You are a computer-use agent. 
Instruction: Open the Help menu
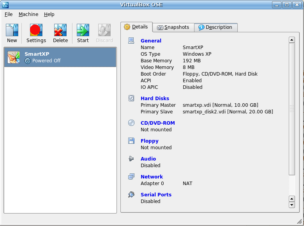[49, 14]
